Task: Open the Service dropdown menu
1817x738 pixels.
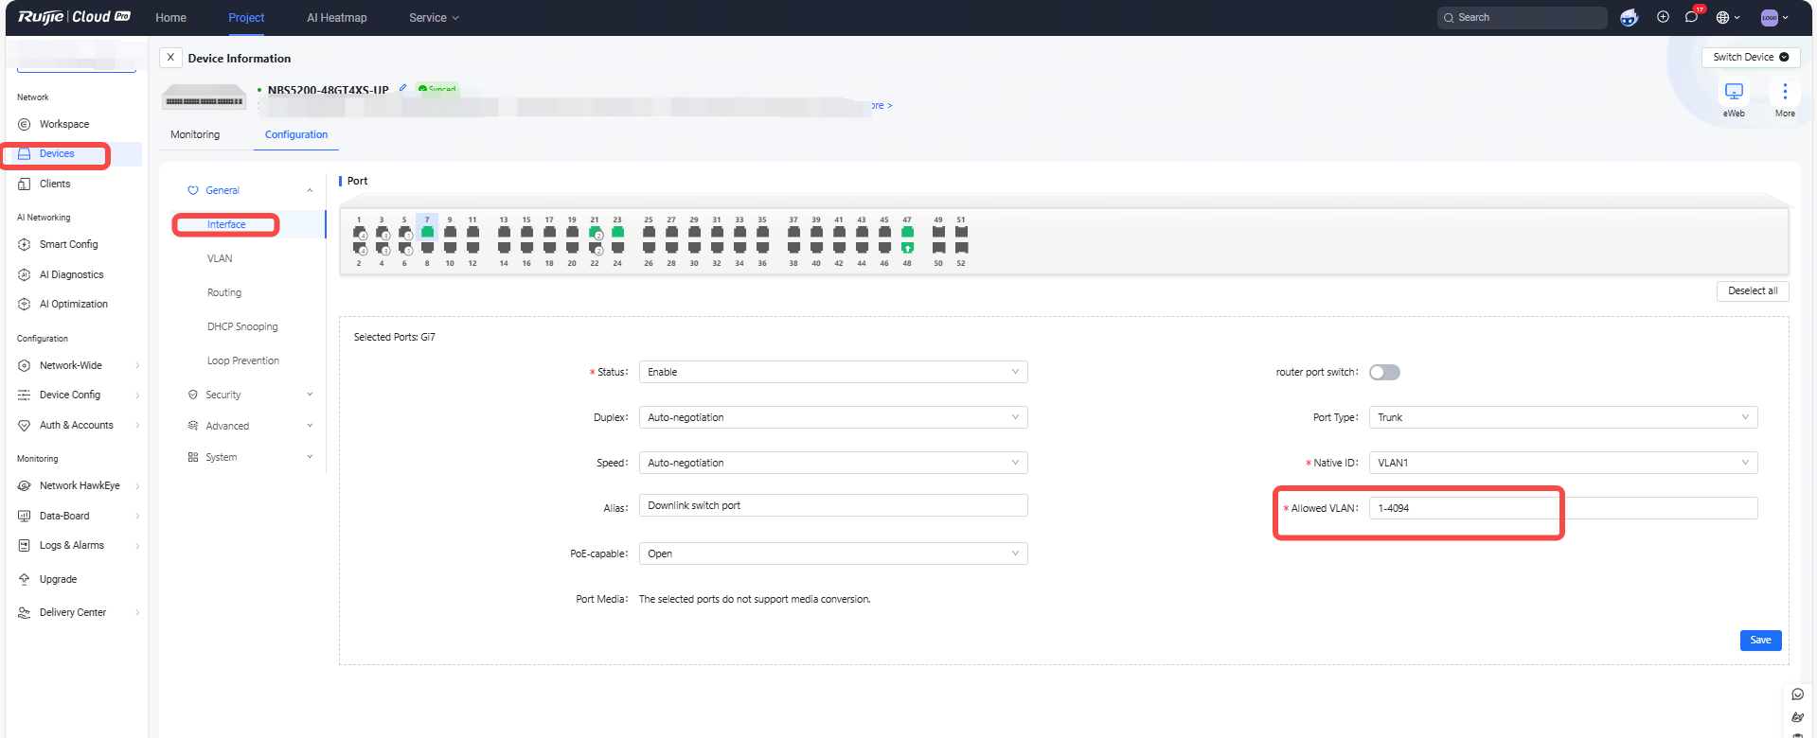Action: pyautogui.click(x=434, y=17)
